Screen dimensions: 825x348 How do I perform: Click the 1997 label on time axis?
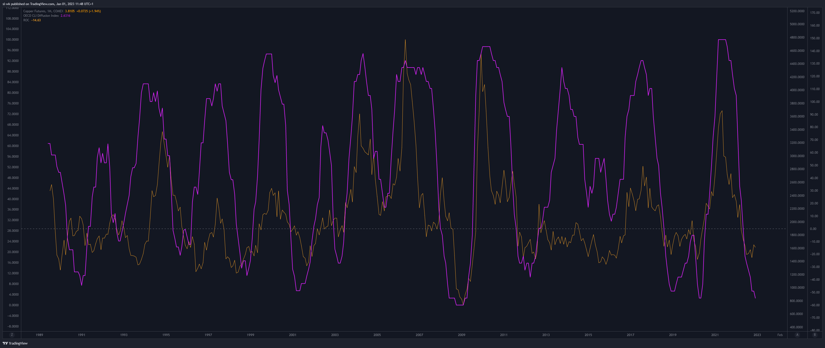click(x=208, y=335)
